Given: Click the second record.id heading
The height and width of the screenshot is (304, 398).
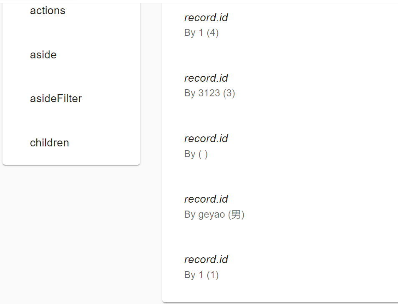Looking at the screenshot, I should click(x=206, y=78).
